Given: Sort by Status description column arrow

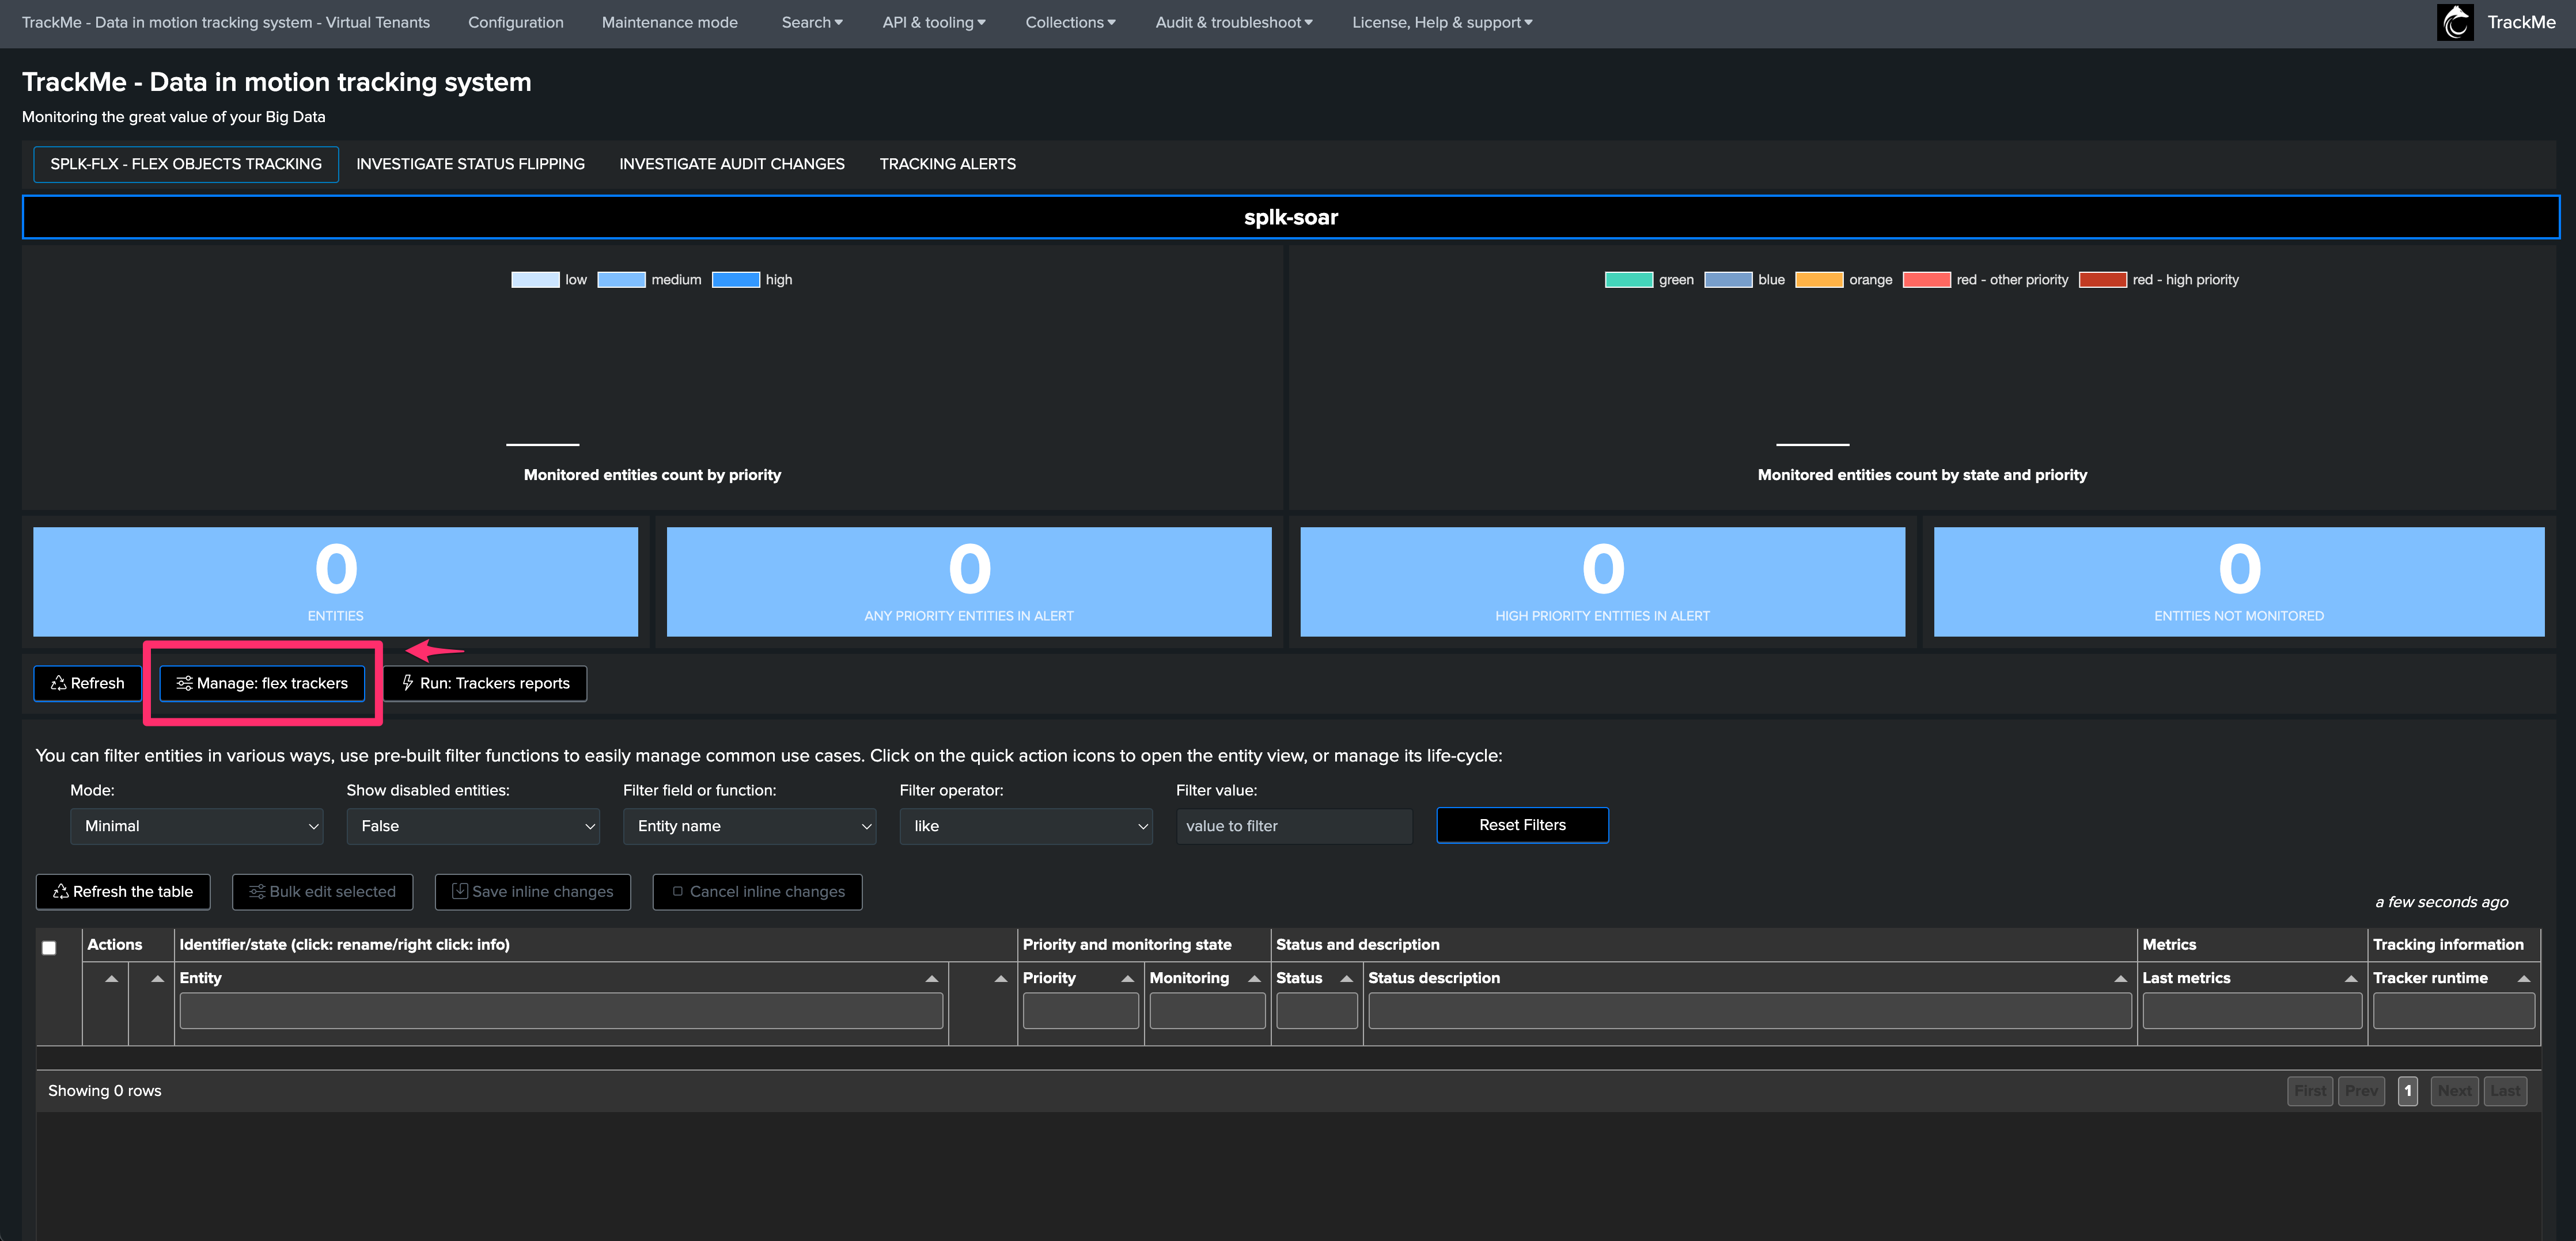Looking at the screenshot, I should coord(2120,978).
